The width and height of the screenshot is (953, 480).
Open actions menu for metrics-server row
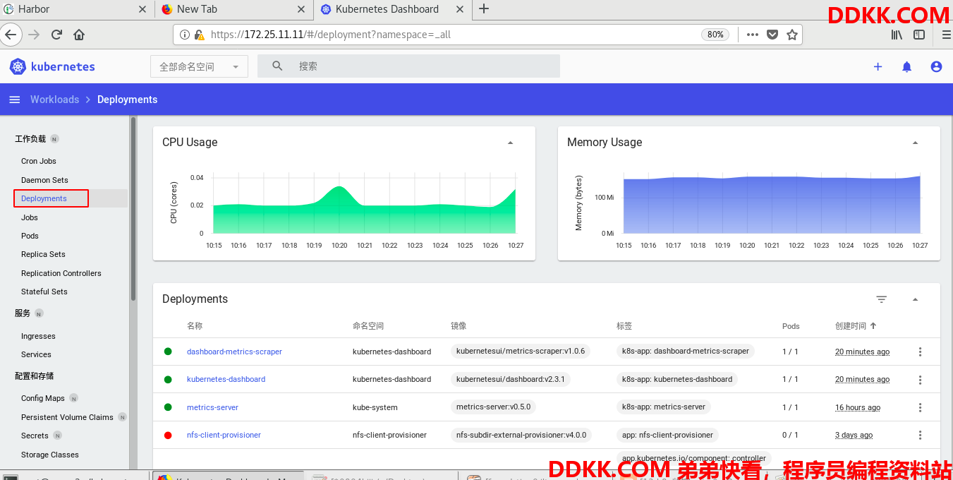pyautogui.click(x=920, y=407)
